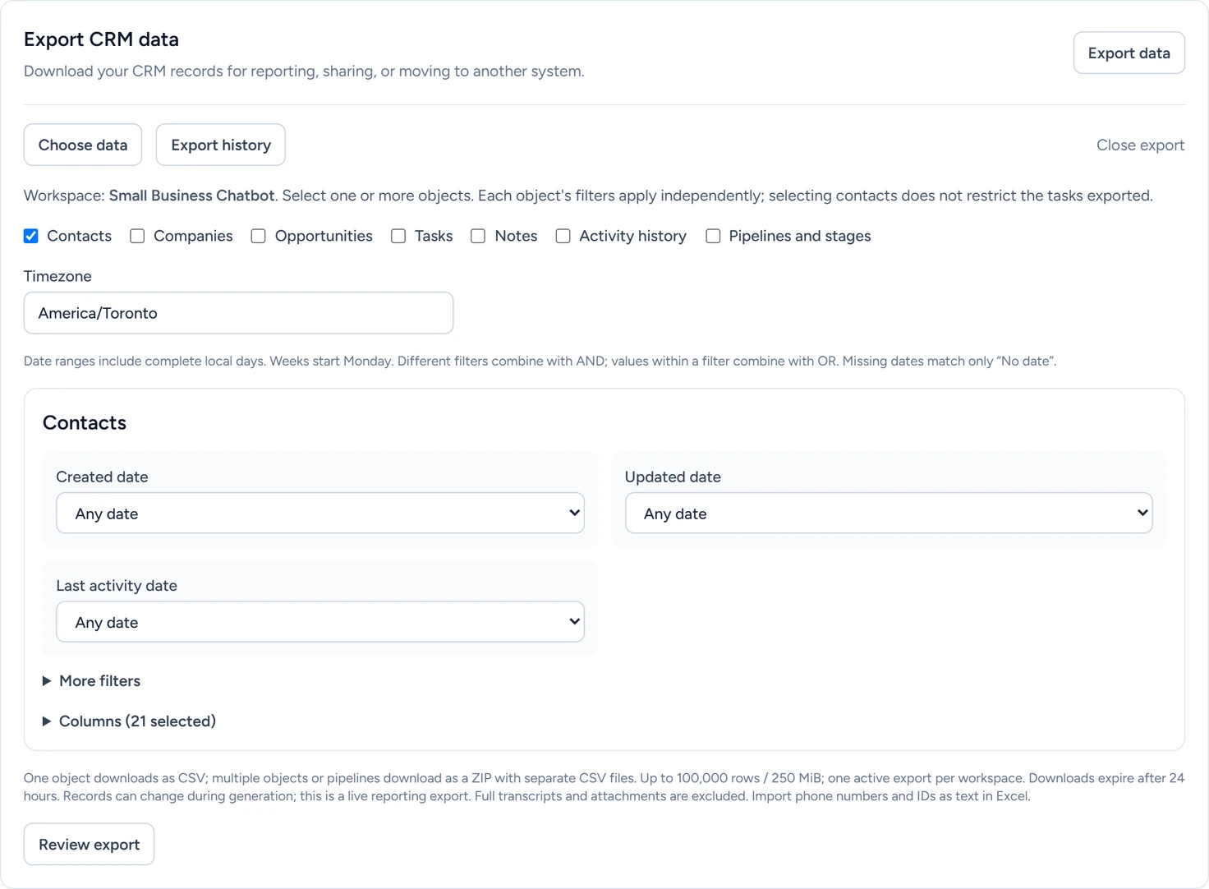Screen dimensions: 1209x889
Task: Toggle Pipelines and stages checkbox
Action: 713,236
